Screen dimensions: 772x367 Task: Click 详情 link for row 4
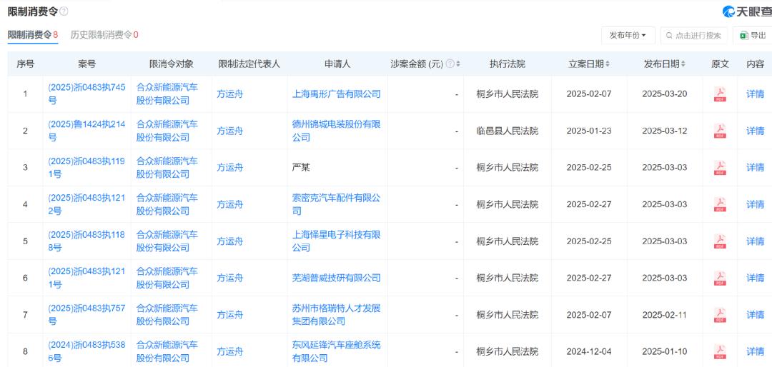[x=755, y=204]
